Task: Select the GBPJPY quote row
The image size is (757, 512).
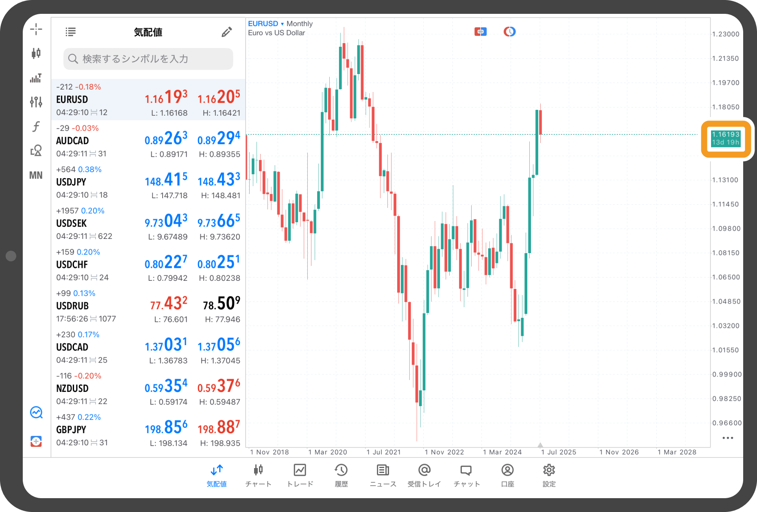Action: [x=148, y=429]
